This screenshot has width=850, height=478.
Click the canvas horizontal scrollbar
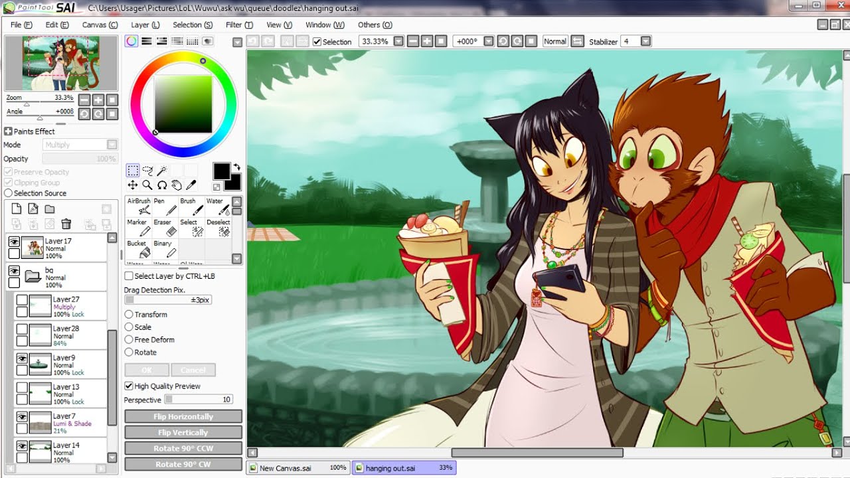click(x=537, y=453)
